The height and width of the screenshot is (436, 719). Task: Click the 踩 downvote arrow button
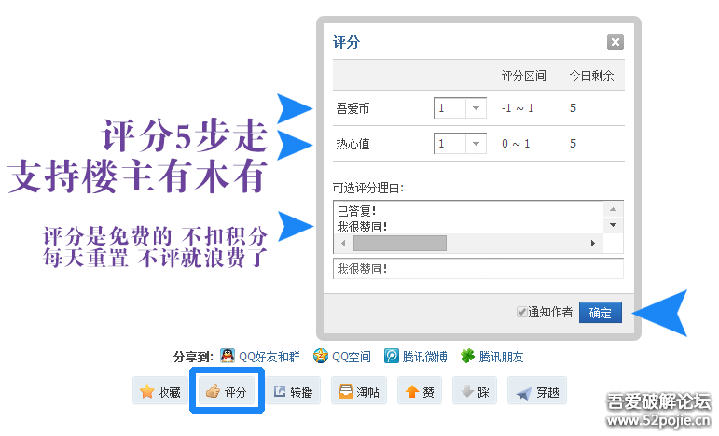(x=475, y=392)
